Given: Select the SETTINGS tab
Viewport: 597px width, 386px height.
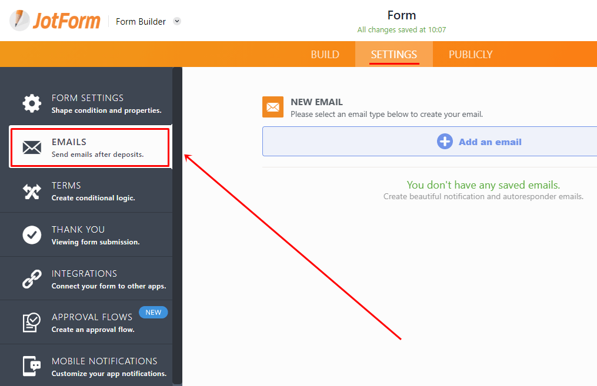Looking at the screenshot, I should [393, 55].
